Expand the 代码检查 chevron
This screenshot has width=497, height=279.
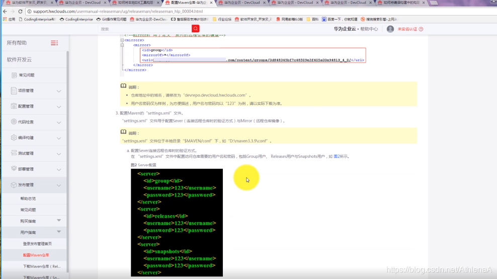coord(59,122)
